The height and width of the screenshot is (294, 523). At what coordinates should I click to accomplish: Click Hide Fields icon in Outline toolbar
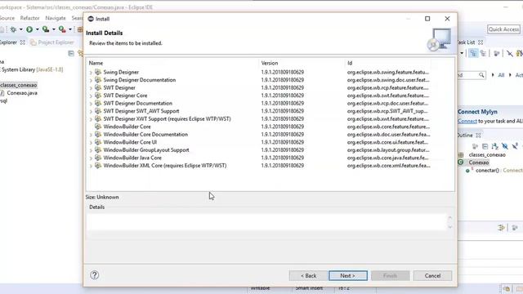click(505, 146)
